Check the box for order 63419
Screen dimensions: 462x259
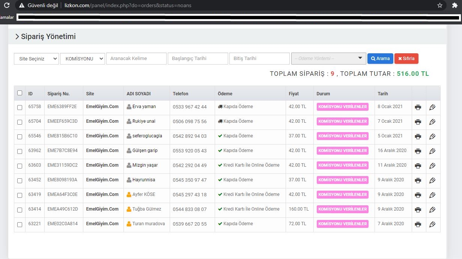coord(20,195)
